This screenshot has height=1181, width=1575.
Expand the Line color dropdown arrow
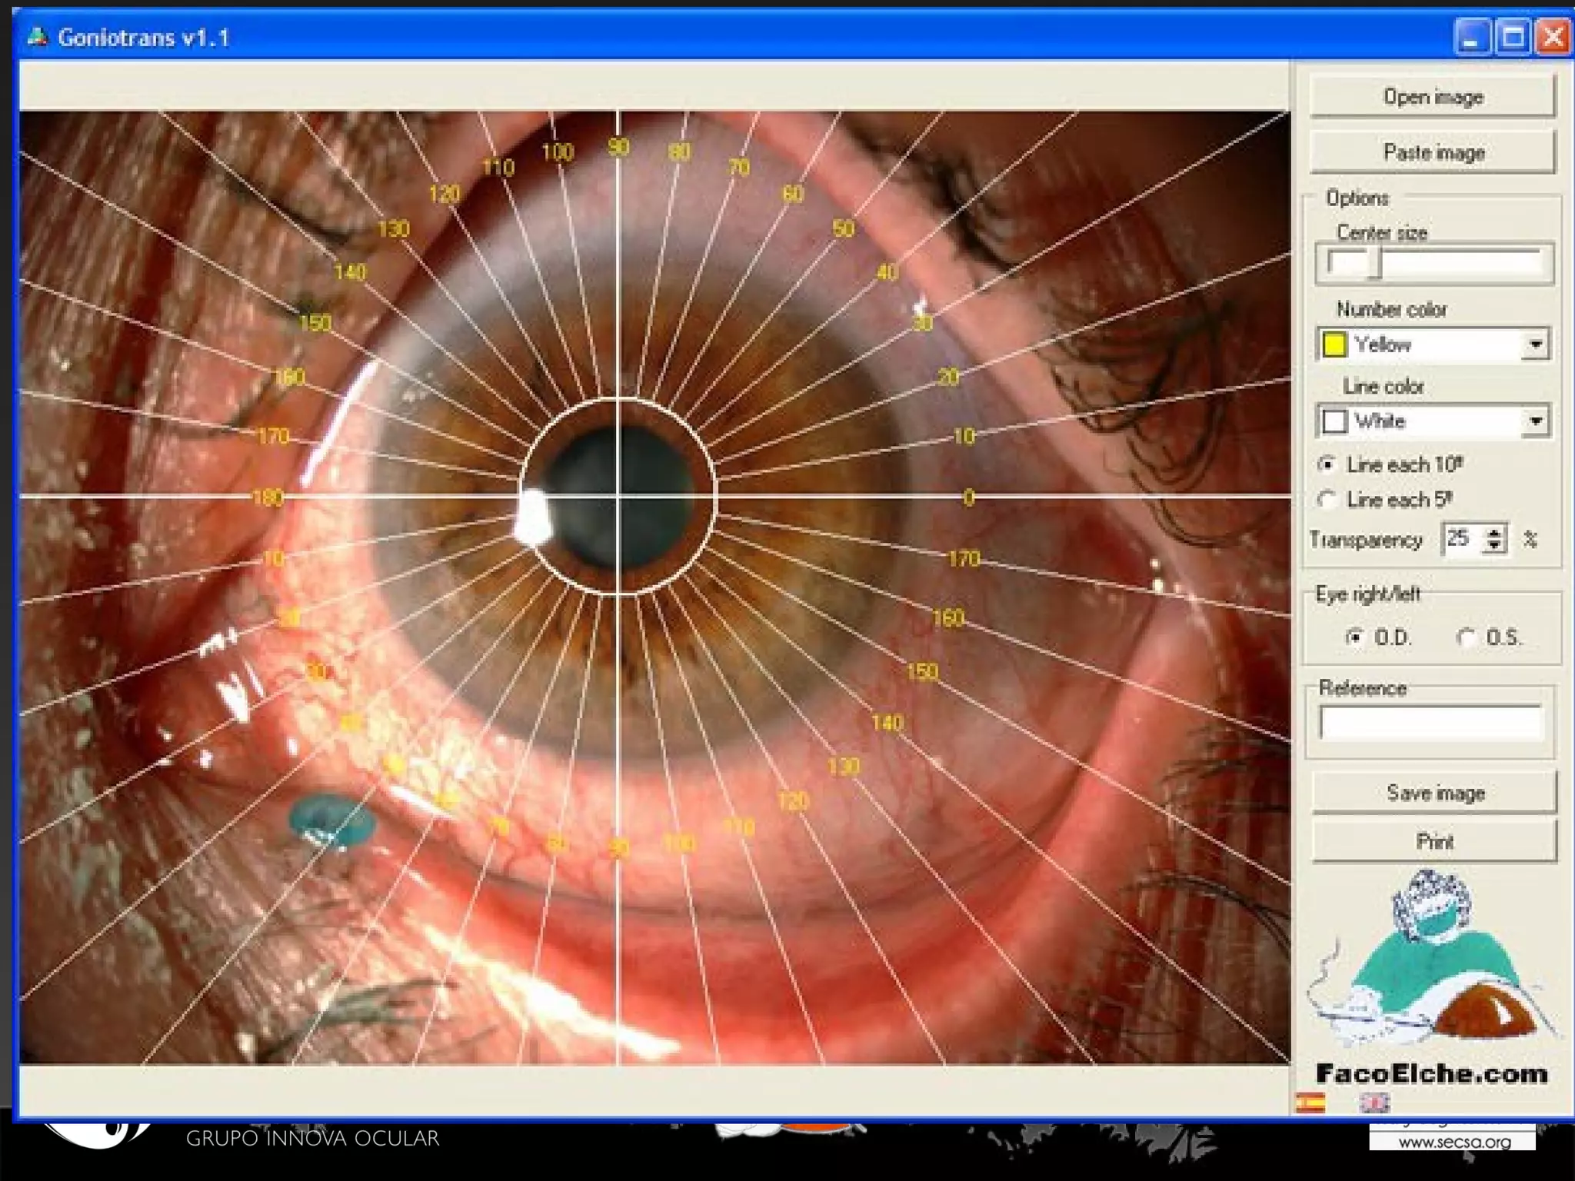click(x=1535, y=421)
